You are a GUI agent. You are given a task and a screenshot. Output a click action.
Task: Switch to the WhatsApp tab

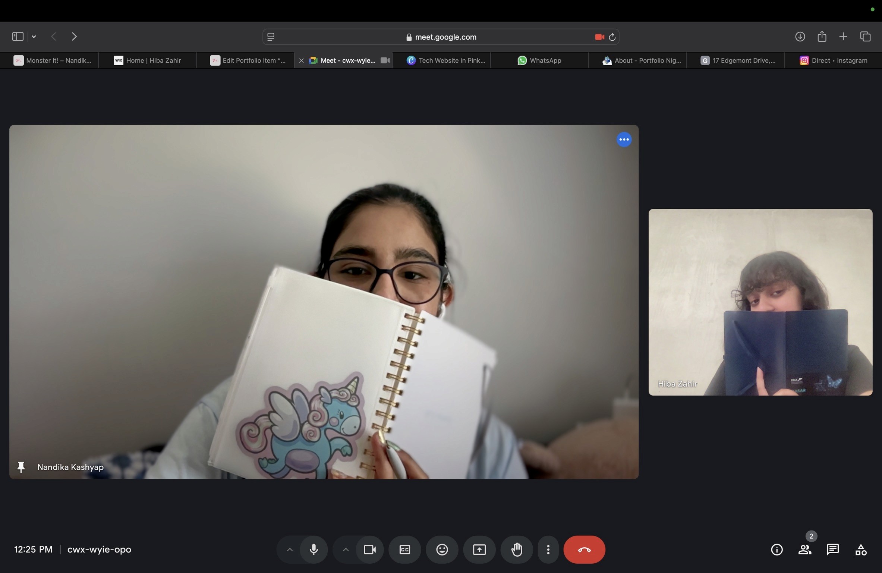[x=539, y=60]
